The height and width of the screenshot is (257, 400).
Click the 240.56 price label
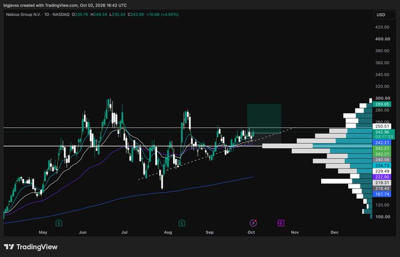click(x=382, y=160)
